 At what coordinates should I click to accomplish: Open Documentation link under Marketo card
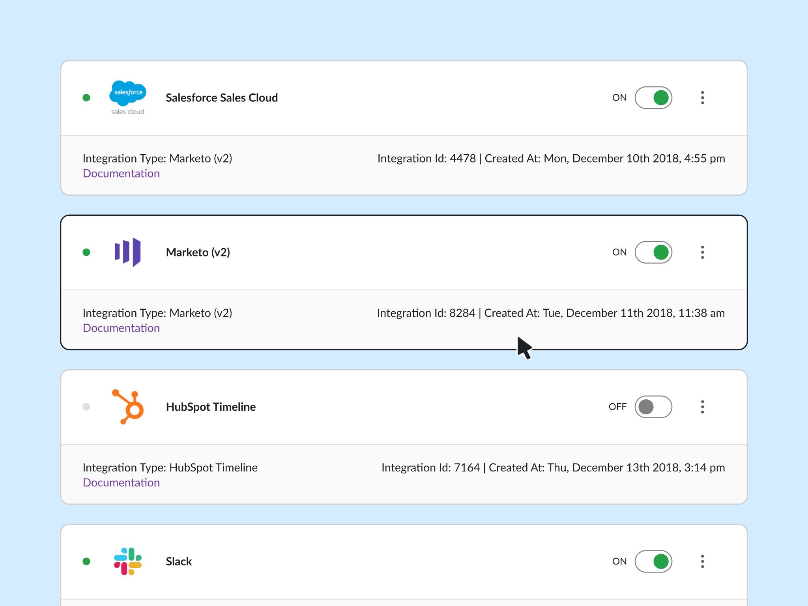pos(121,328)
